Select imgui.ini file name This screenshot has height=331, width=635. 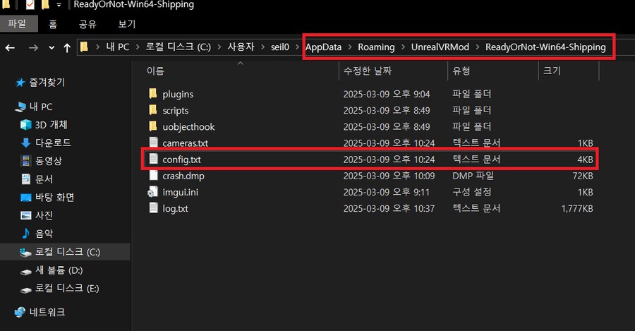(180, 192)
